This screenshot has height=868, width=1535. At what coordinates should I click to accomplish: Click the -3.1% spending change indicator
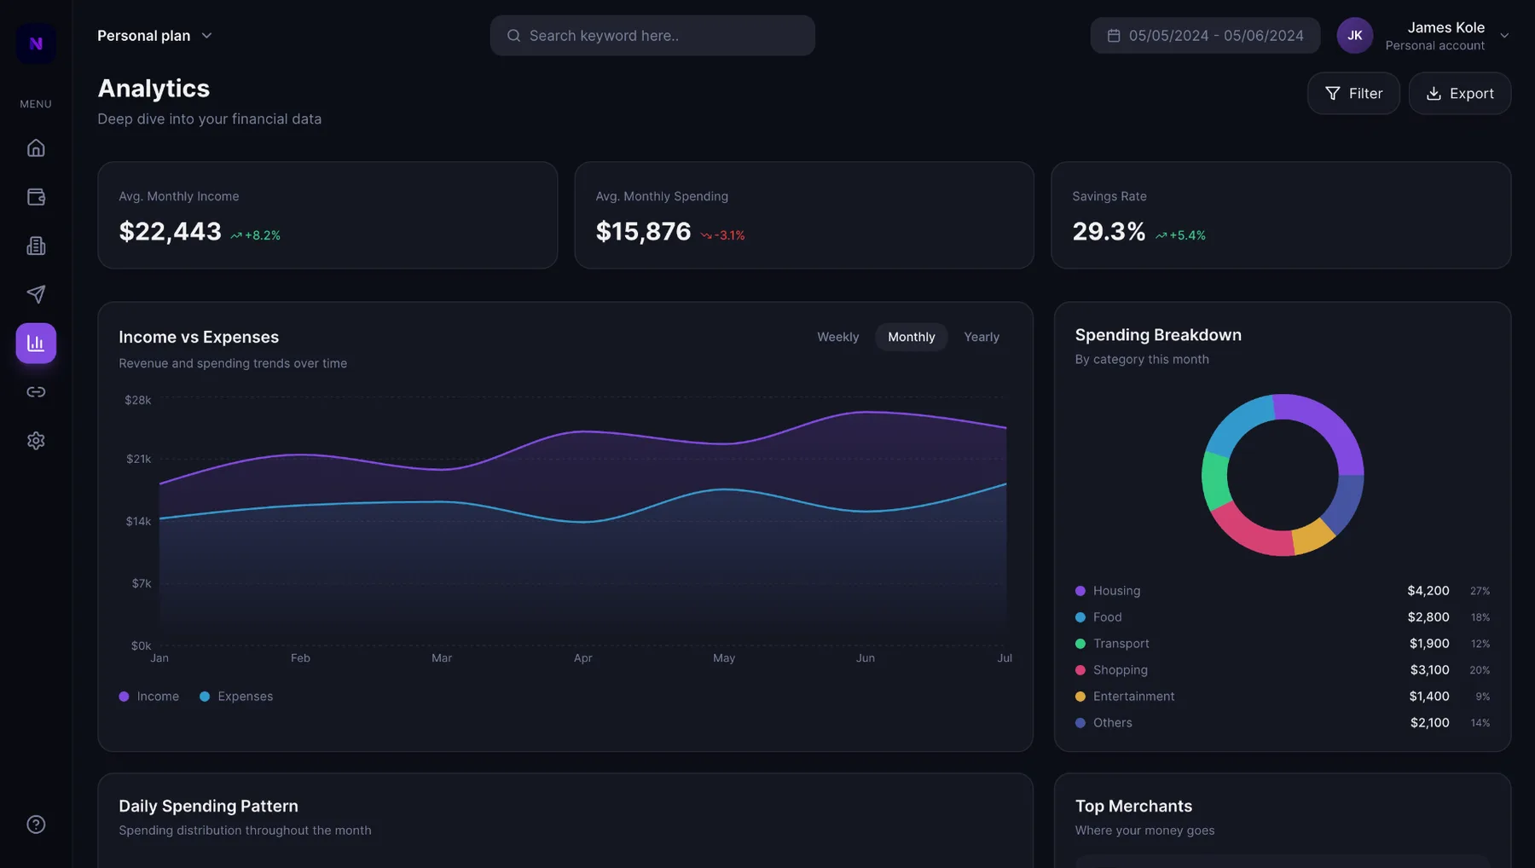click(x=722, y=235)
